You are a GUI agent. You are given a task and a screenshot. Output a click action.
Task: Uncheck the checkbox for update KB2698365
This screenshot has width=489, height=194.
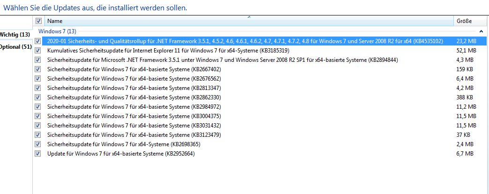[x=38, y=144]
